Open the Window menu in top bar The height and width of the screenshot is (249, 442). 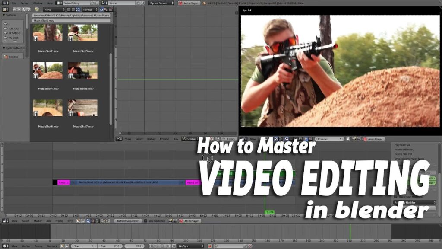tap(38, 3)
